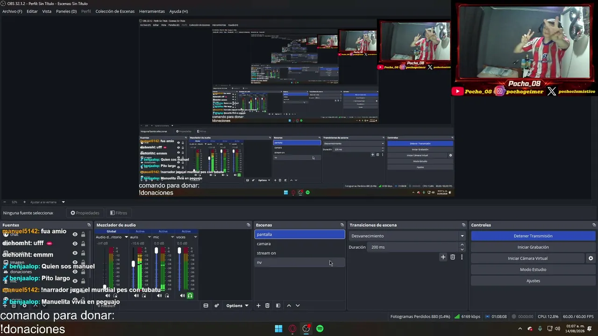Undock the Escenas panel

point(342,225)
